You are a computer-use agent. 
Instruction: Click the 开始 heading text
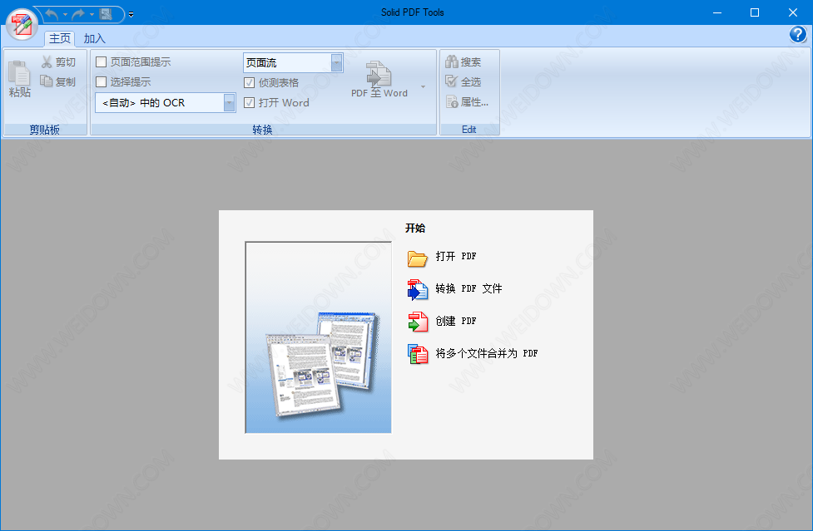click(415, 229)
